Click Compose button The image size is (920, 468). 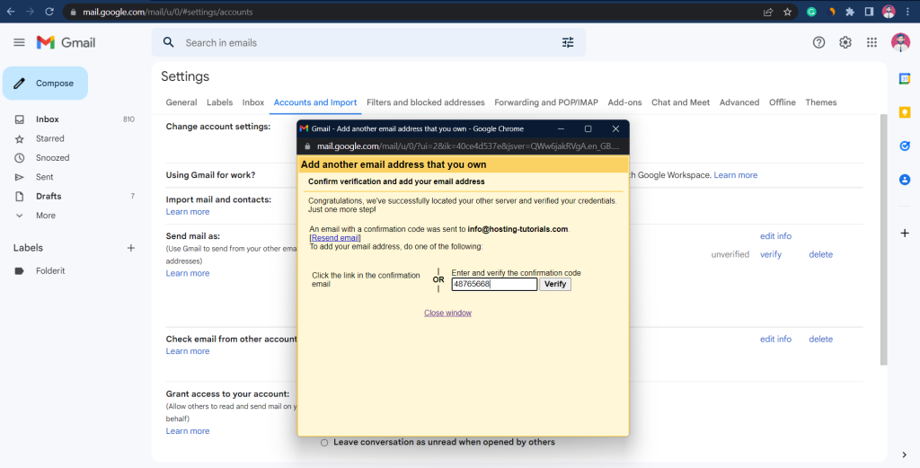point(45,84)
